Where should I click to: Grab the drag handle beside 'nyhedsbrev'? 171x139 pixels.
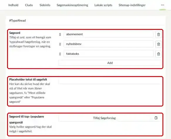coord(60,44)
